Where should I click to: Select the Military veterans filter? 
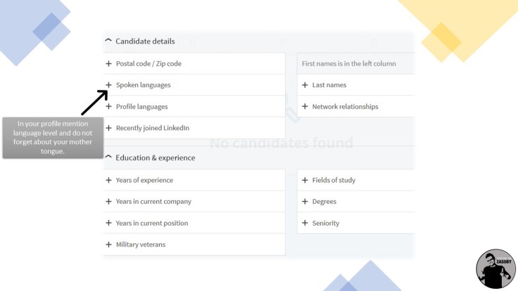point(141,245)
